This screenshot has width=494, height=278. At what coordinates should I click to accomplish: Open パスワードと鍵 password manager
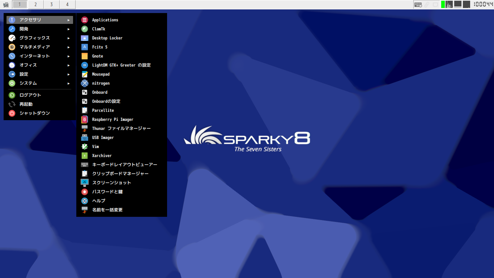[x=122, y=192]
